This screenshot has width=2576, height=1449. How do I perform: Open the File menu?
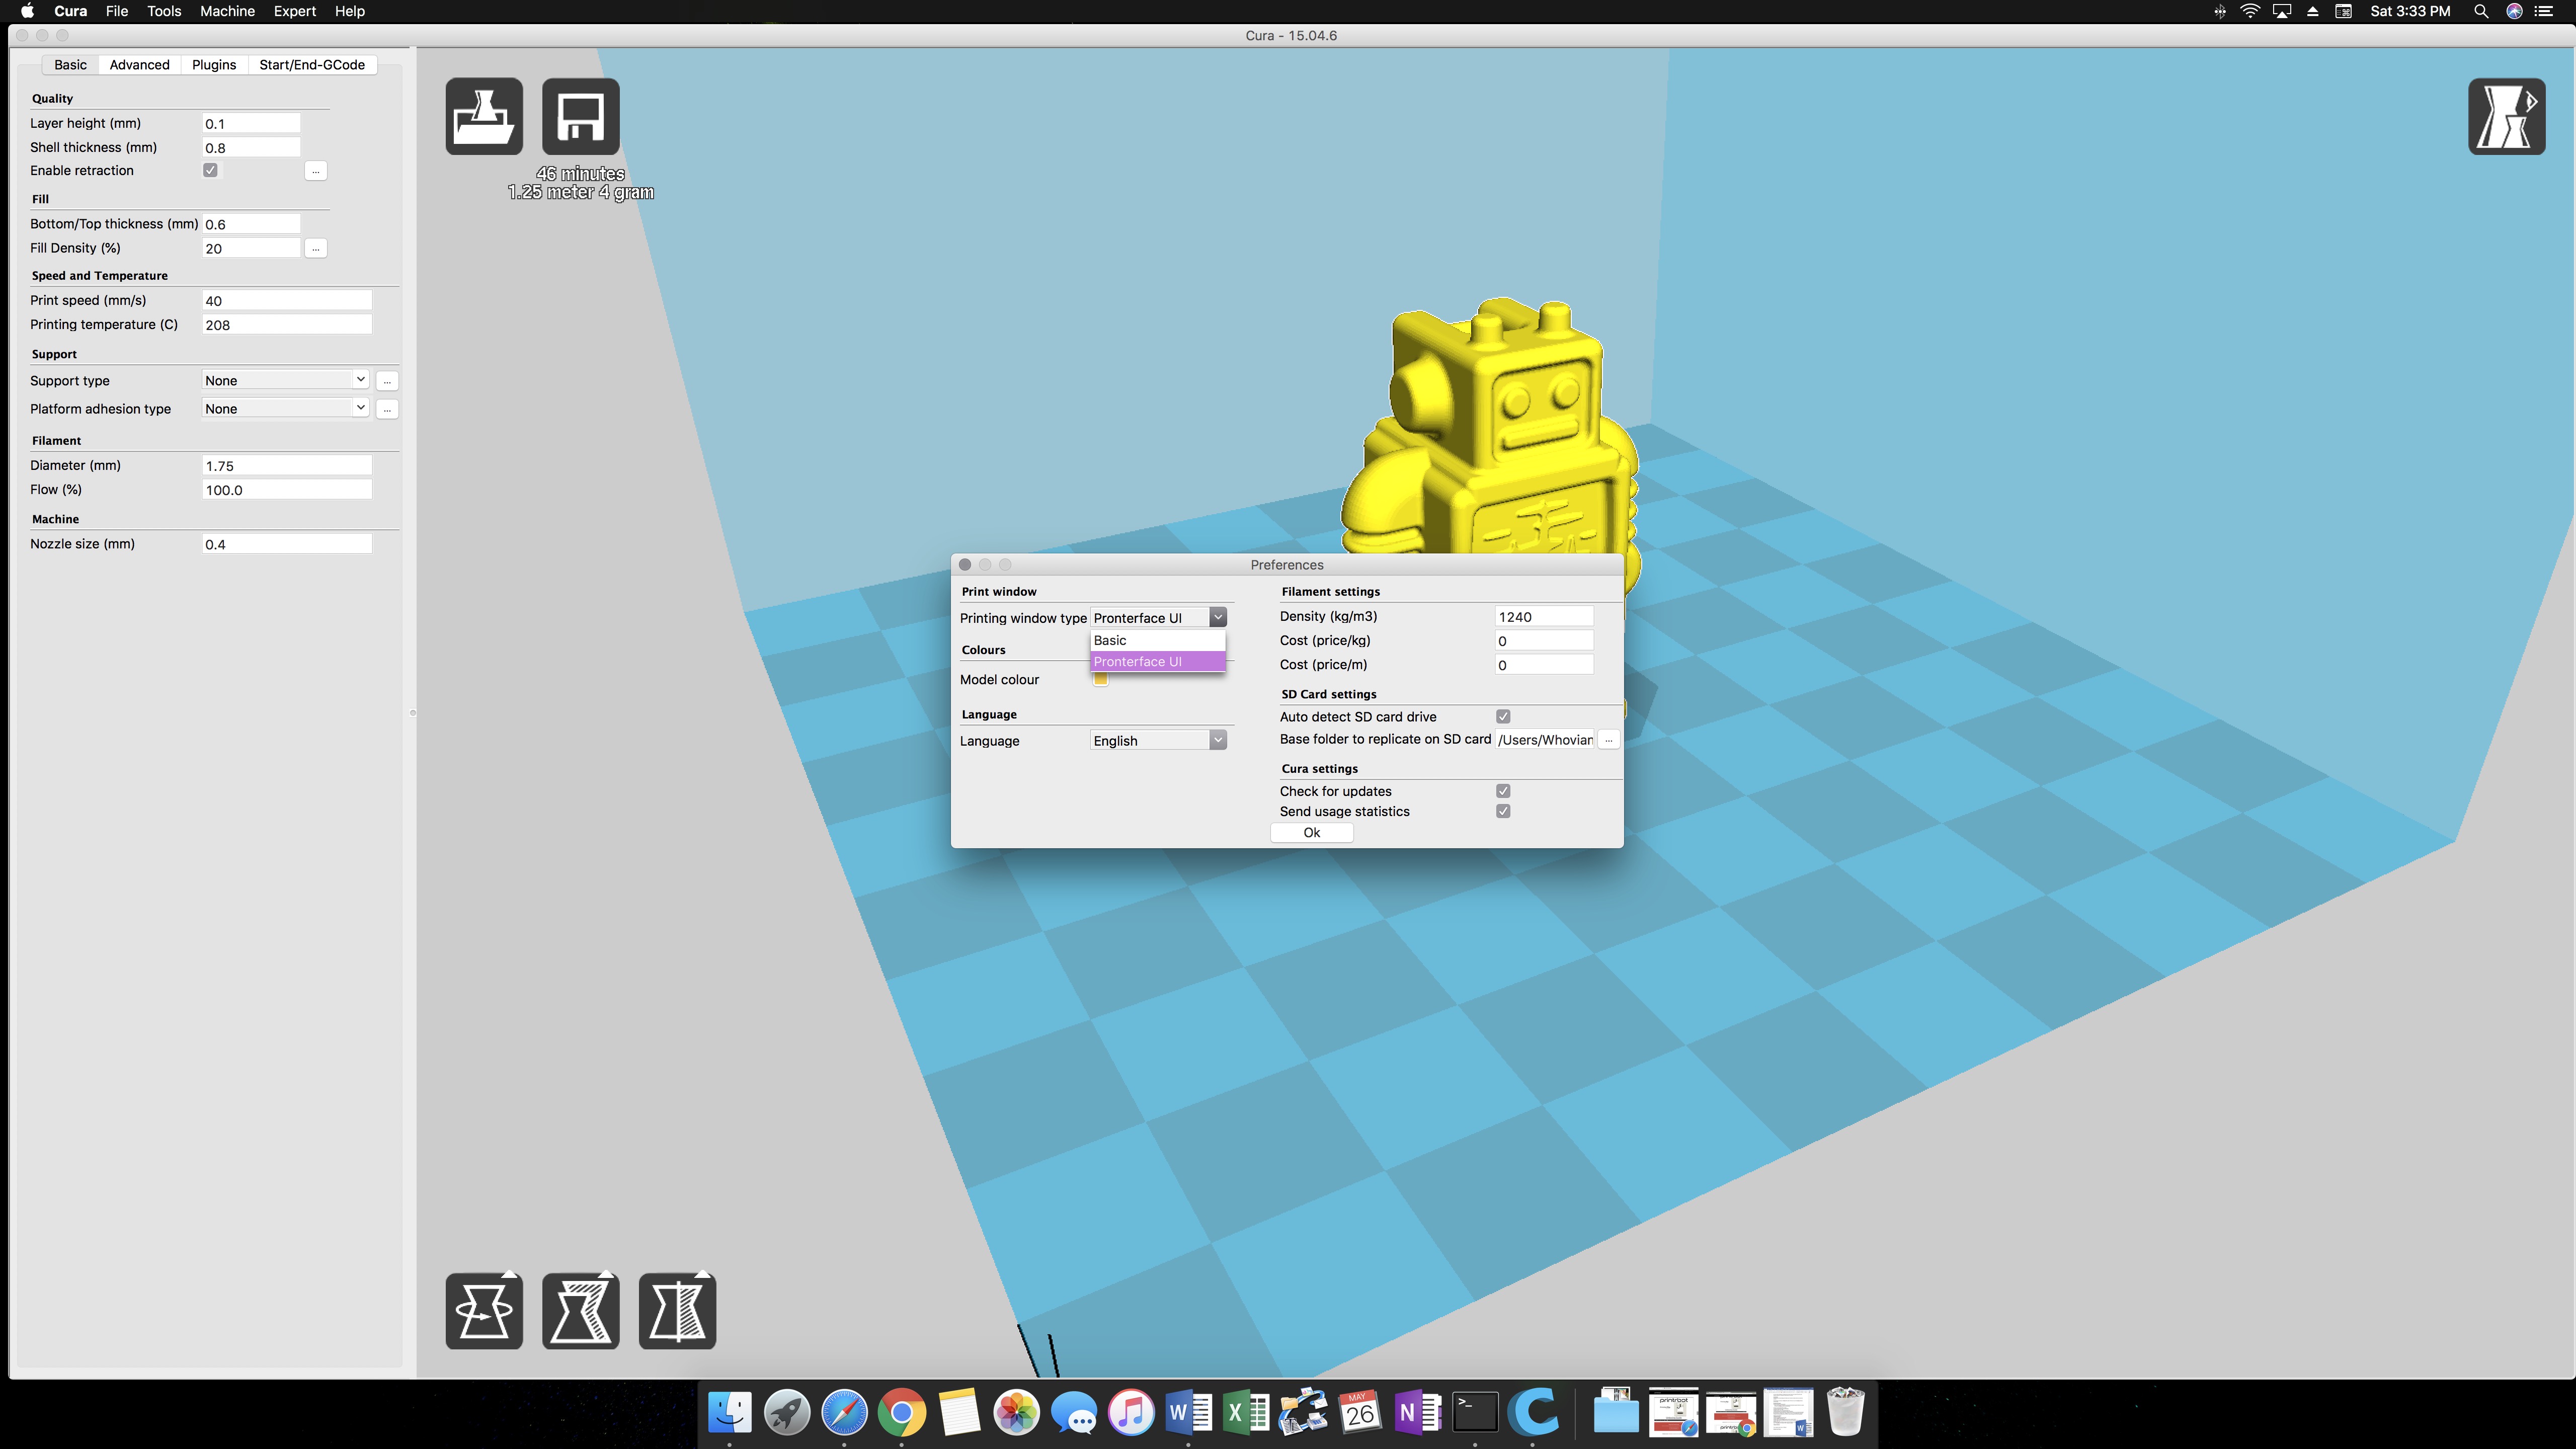click(116, 11)
